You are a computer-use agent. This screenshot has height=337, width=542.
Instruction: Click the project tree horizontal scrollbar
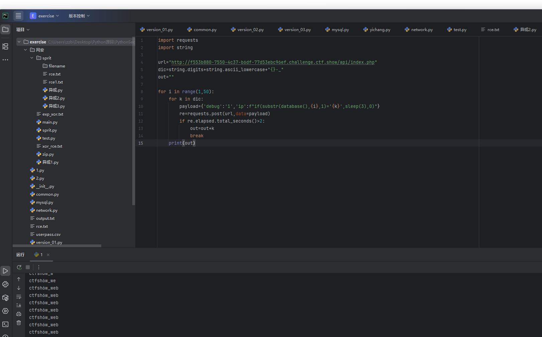[x=57, y=246]
